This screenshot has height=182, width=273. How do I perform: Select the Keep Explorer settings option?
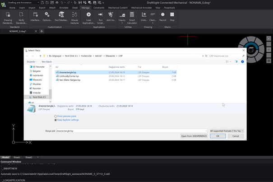56,120
